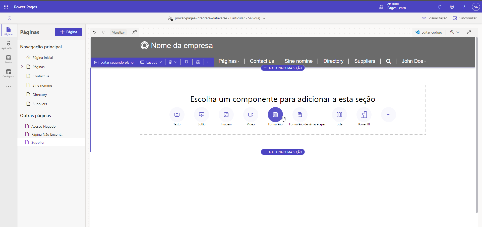Open the section settings gear
482x227 pixels.
coord(198,62)
